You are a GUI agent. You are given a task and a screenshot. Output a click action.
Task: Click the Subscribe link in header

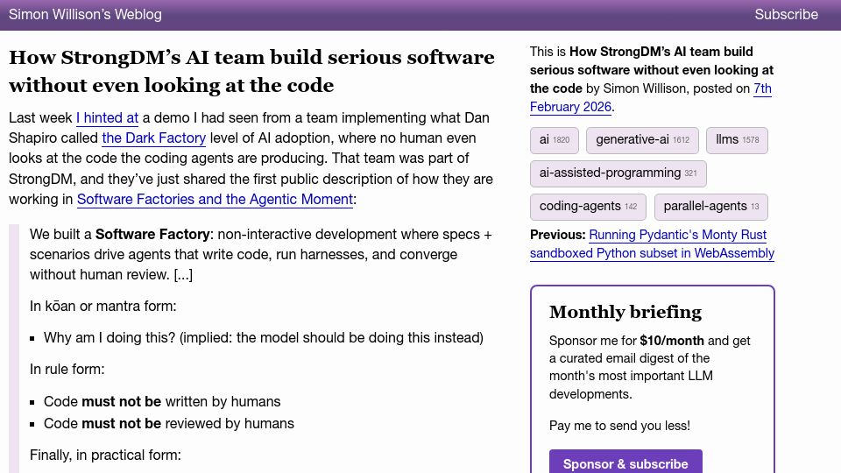[786, 15]
